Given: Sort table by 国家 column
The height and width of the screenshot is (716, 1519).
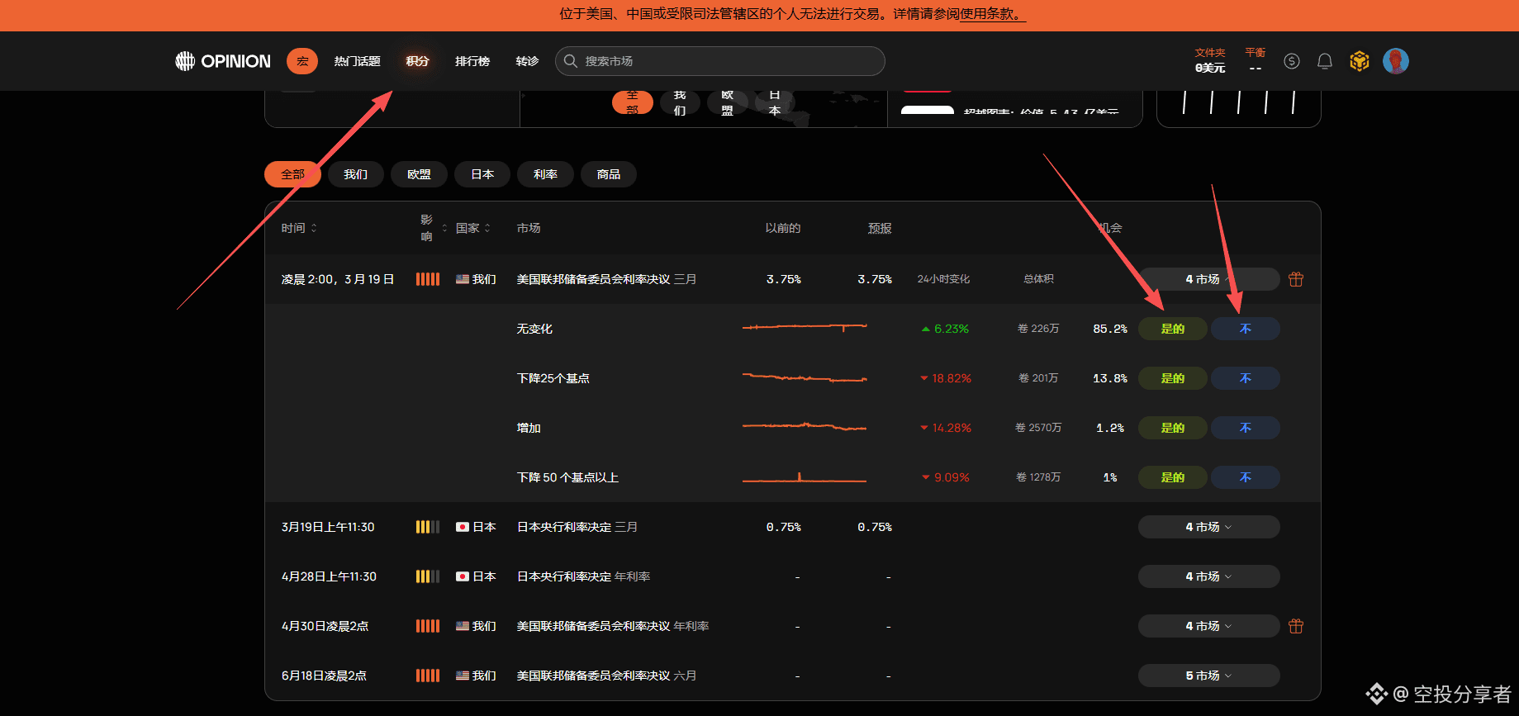Looking at the screenshot, I should 473,228.
